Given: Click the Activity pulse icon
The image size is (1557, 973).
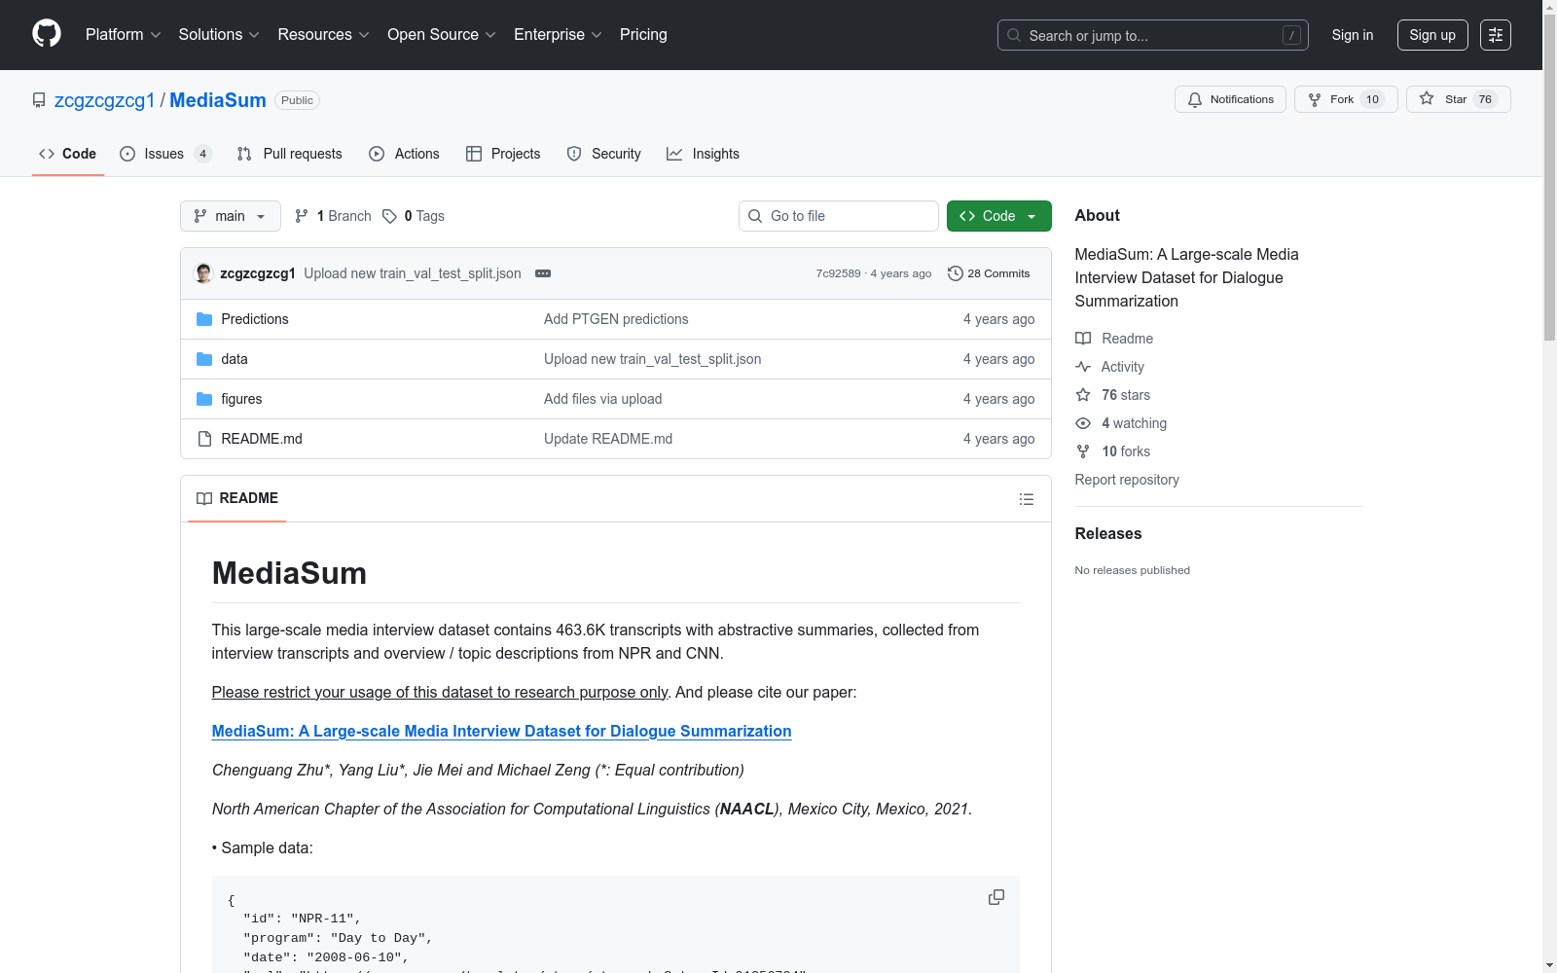Looking at the screenshot, I should (x=1083, y=367).
